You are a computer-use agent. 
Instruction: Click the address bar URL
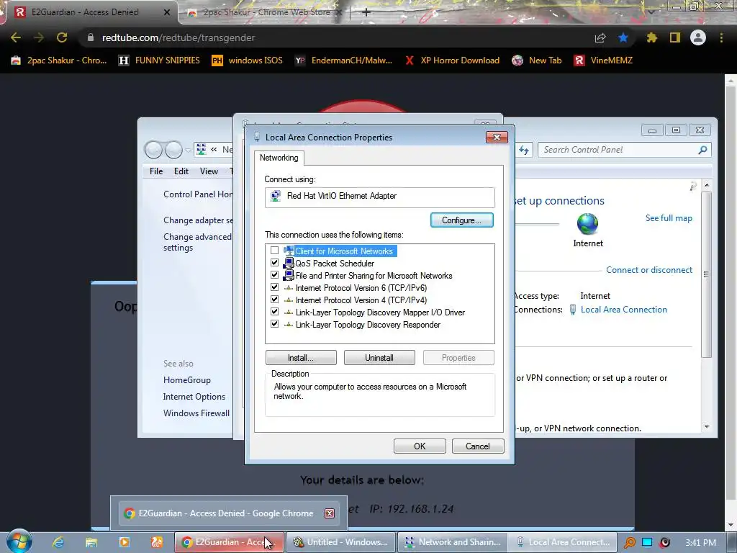pos(178,37)
